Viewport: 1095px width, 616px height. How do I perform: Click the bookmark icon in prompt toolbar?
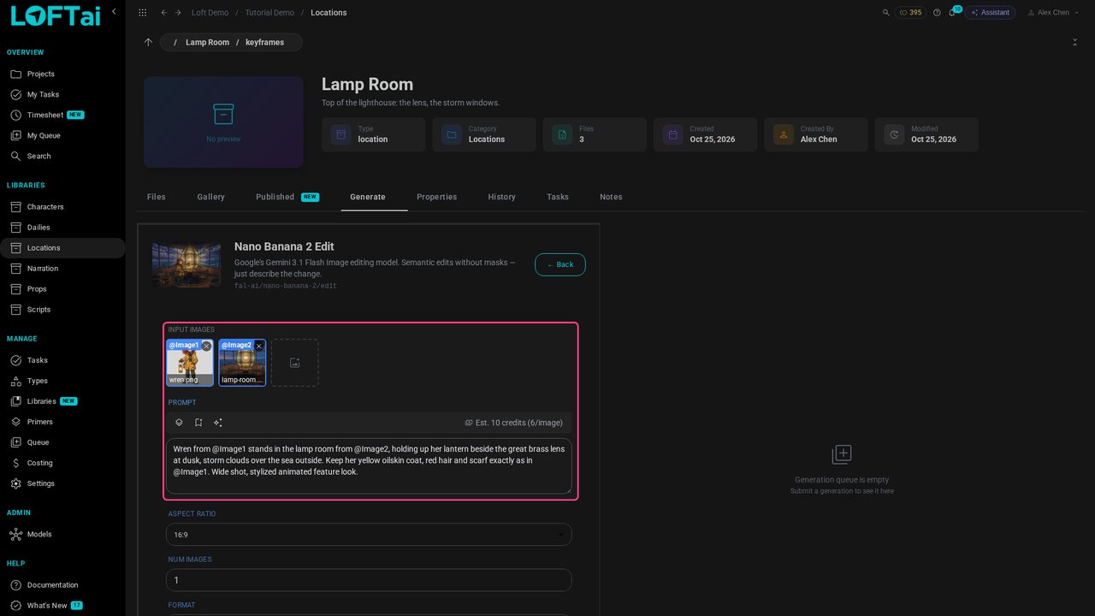point(198,423)
